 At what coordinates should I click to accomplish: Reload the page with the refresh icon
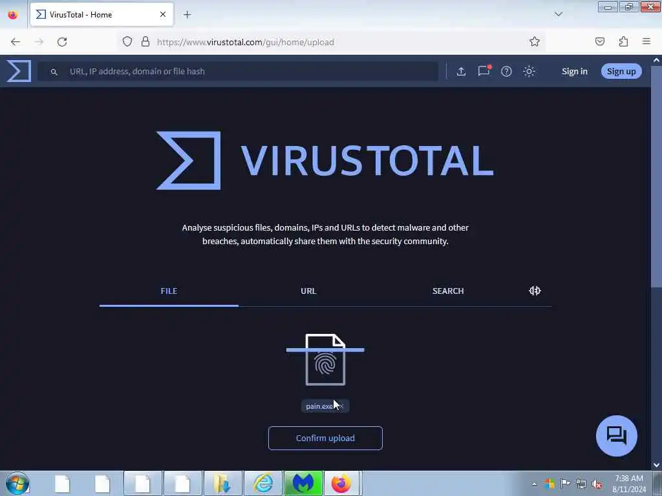pyautogui.click(x=62, y=42)
